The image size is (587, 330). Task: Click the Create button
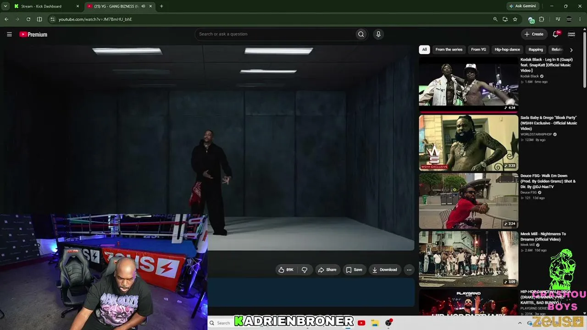click(x=534, y=34)
